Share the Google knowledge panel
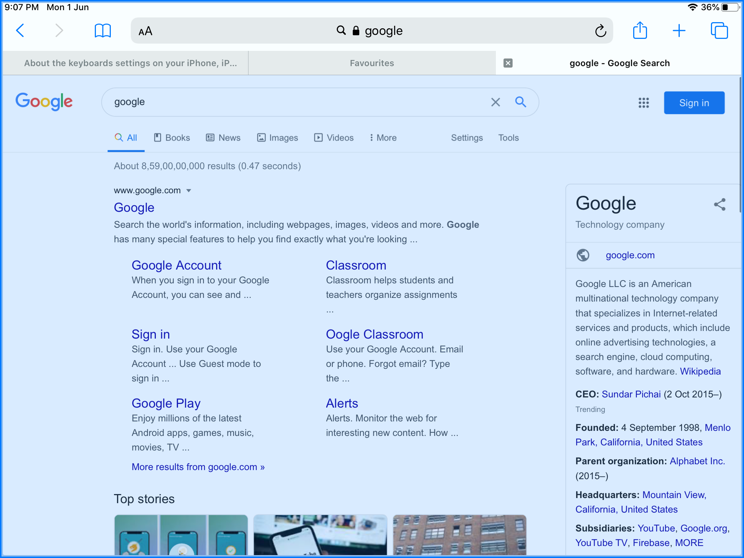Viewport: 744px width, 558px height. point(719,204)
